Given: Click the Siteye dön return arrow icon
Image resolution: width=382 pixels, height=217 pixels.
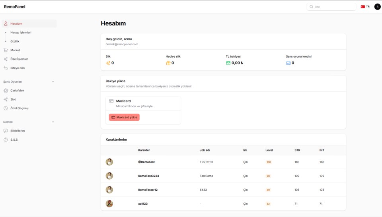Looking at the screenshot, I should (x=6, y=68).
